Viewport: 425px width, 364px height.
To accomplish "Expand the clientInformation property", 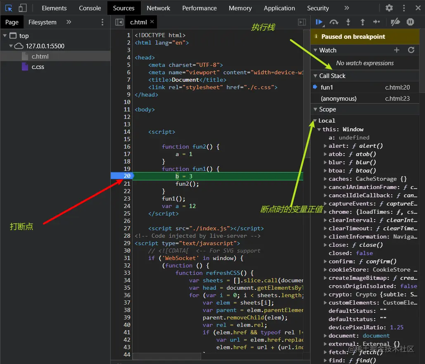I will click(325, 236).
